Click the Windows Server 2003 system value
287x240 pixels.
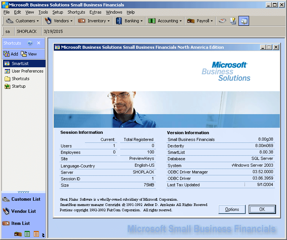[252, 165]
